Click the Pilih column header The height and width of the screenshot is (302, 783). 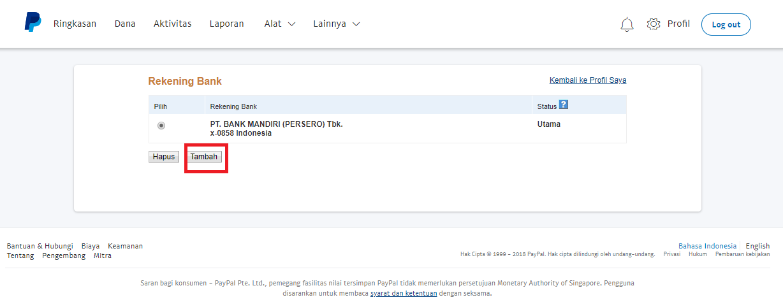pyautogui.click(x=161, y=106)
